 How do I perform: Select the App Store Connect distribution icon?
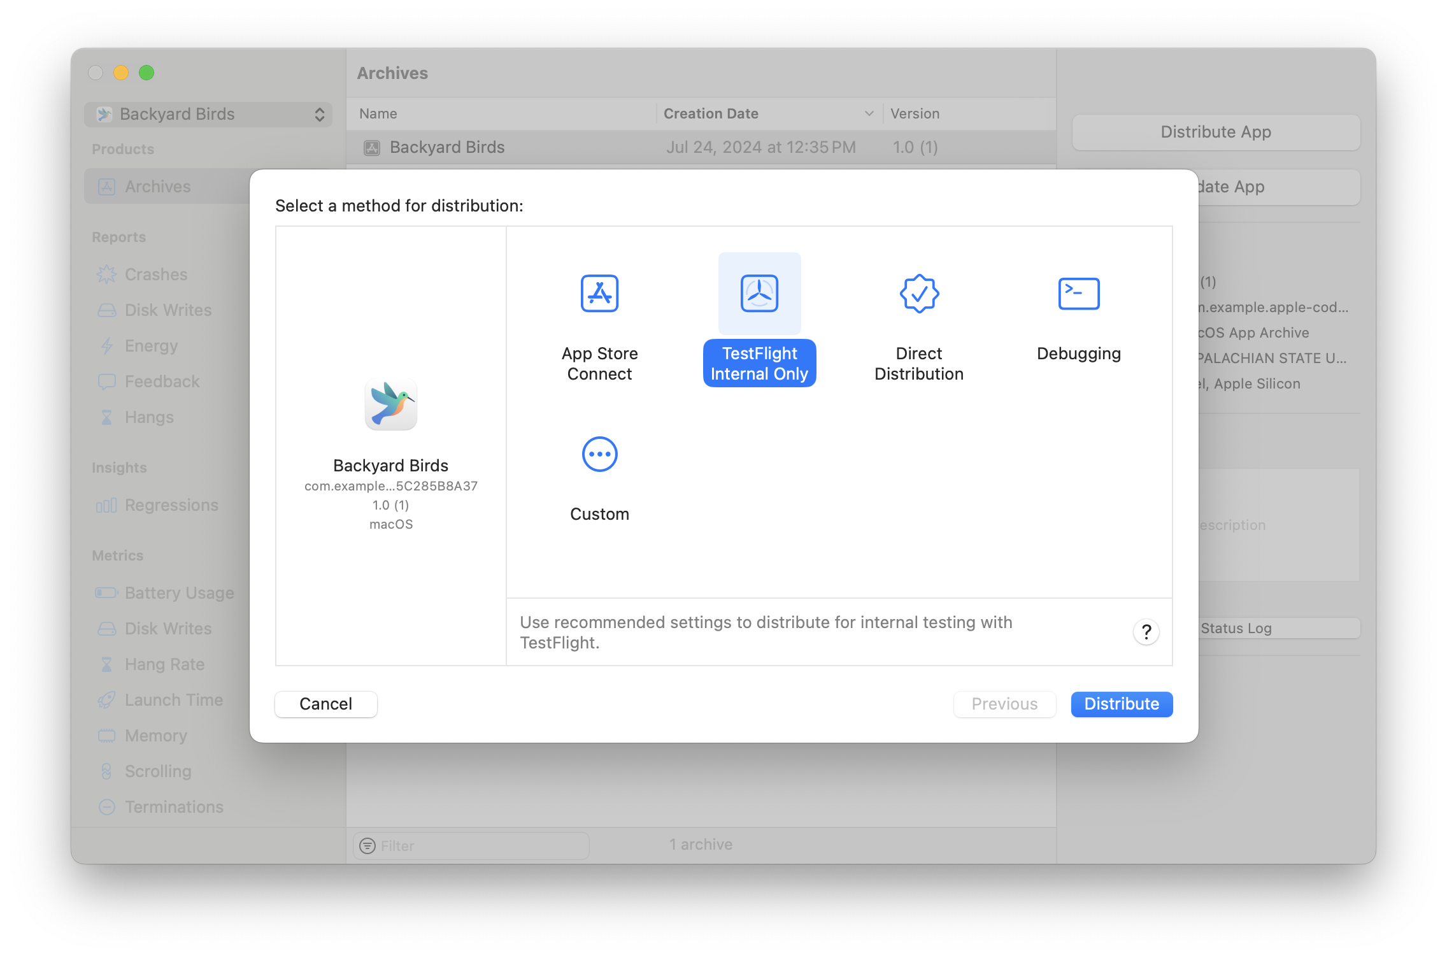click(x=599, y=294)
